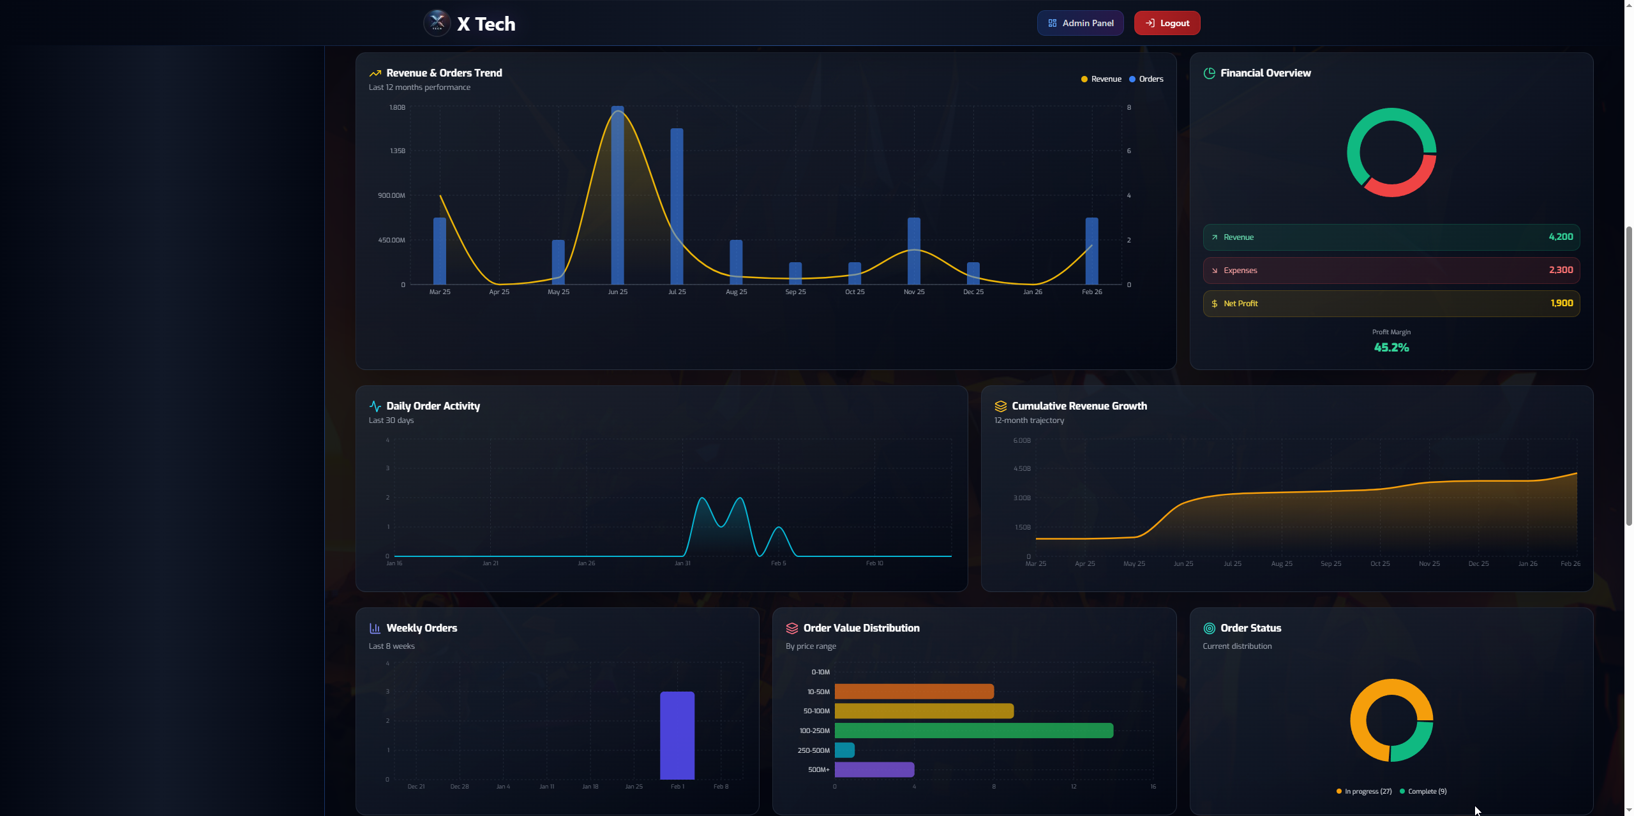Click the exit icon inside Logout button
The image size is (1634, 816).
(1150, 23)
